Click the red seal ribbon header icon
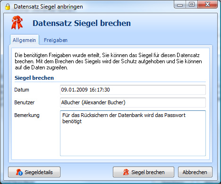Screen dimensions: 221x184 click(x=17, y=23)
